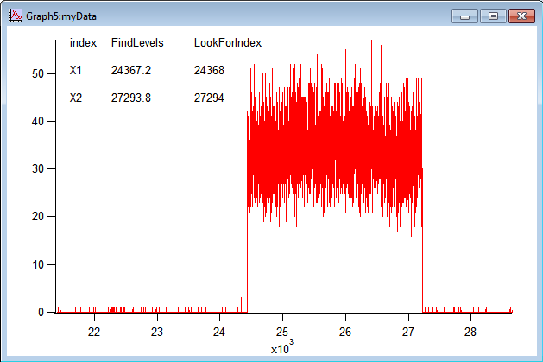Click the 'X1' row label
543x362 pixels.
pyautogui.click(x=75, y=70)
